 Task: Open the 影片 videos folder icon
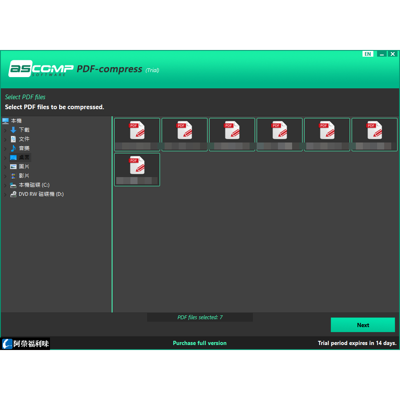[x=13, y=176]
